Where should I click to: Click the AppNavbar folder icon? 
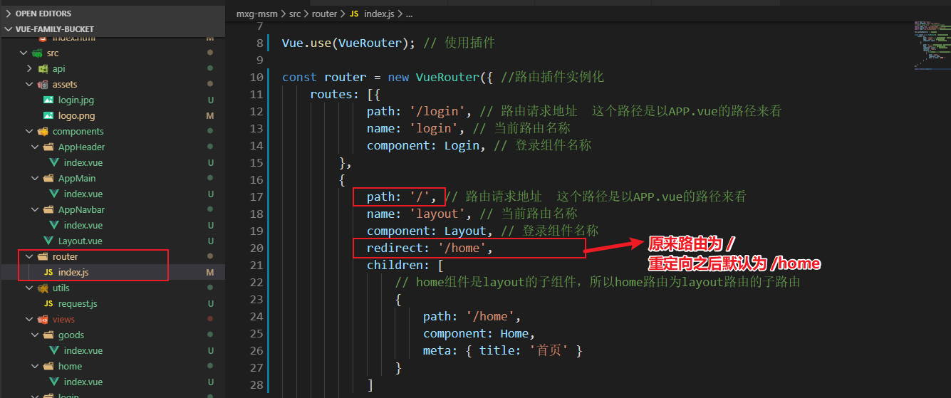(x=48, y=210)
